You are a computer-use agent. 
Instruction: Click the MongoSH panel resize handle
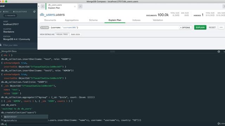coord(112,51)
